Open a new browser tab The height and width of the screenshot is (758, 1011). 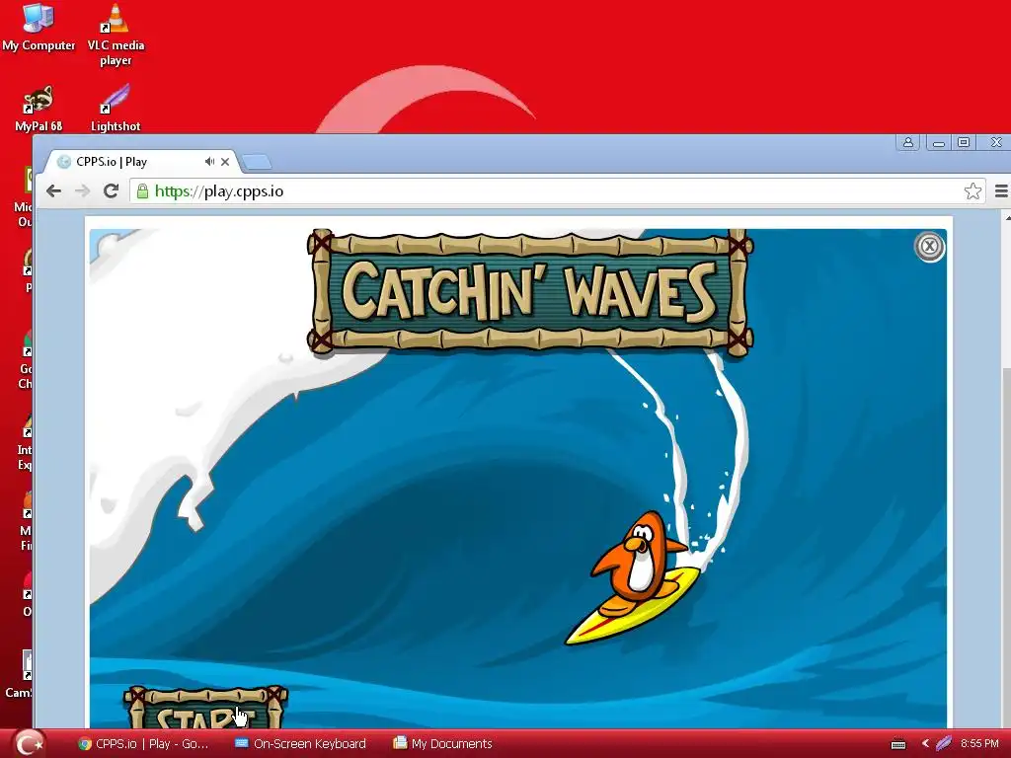[x=258, y=162]
